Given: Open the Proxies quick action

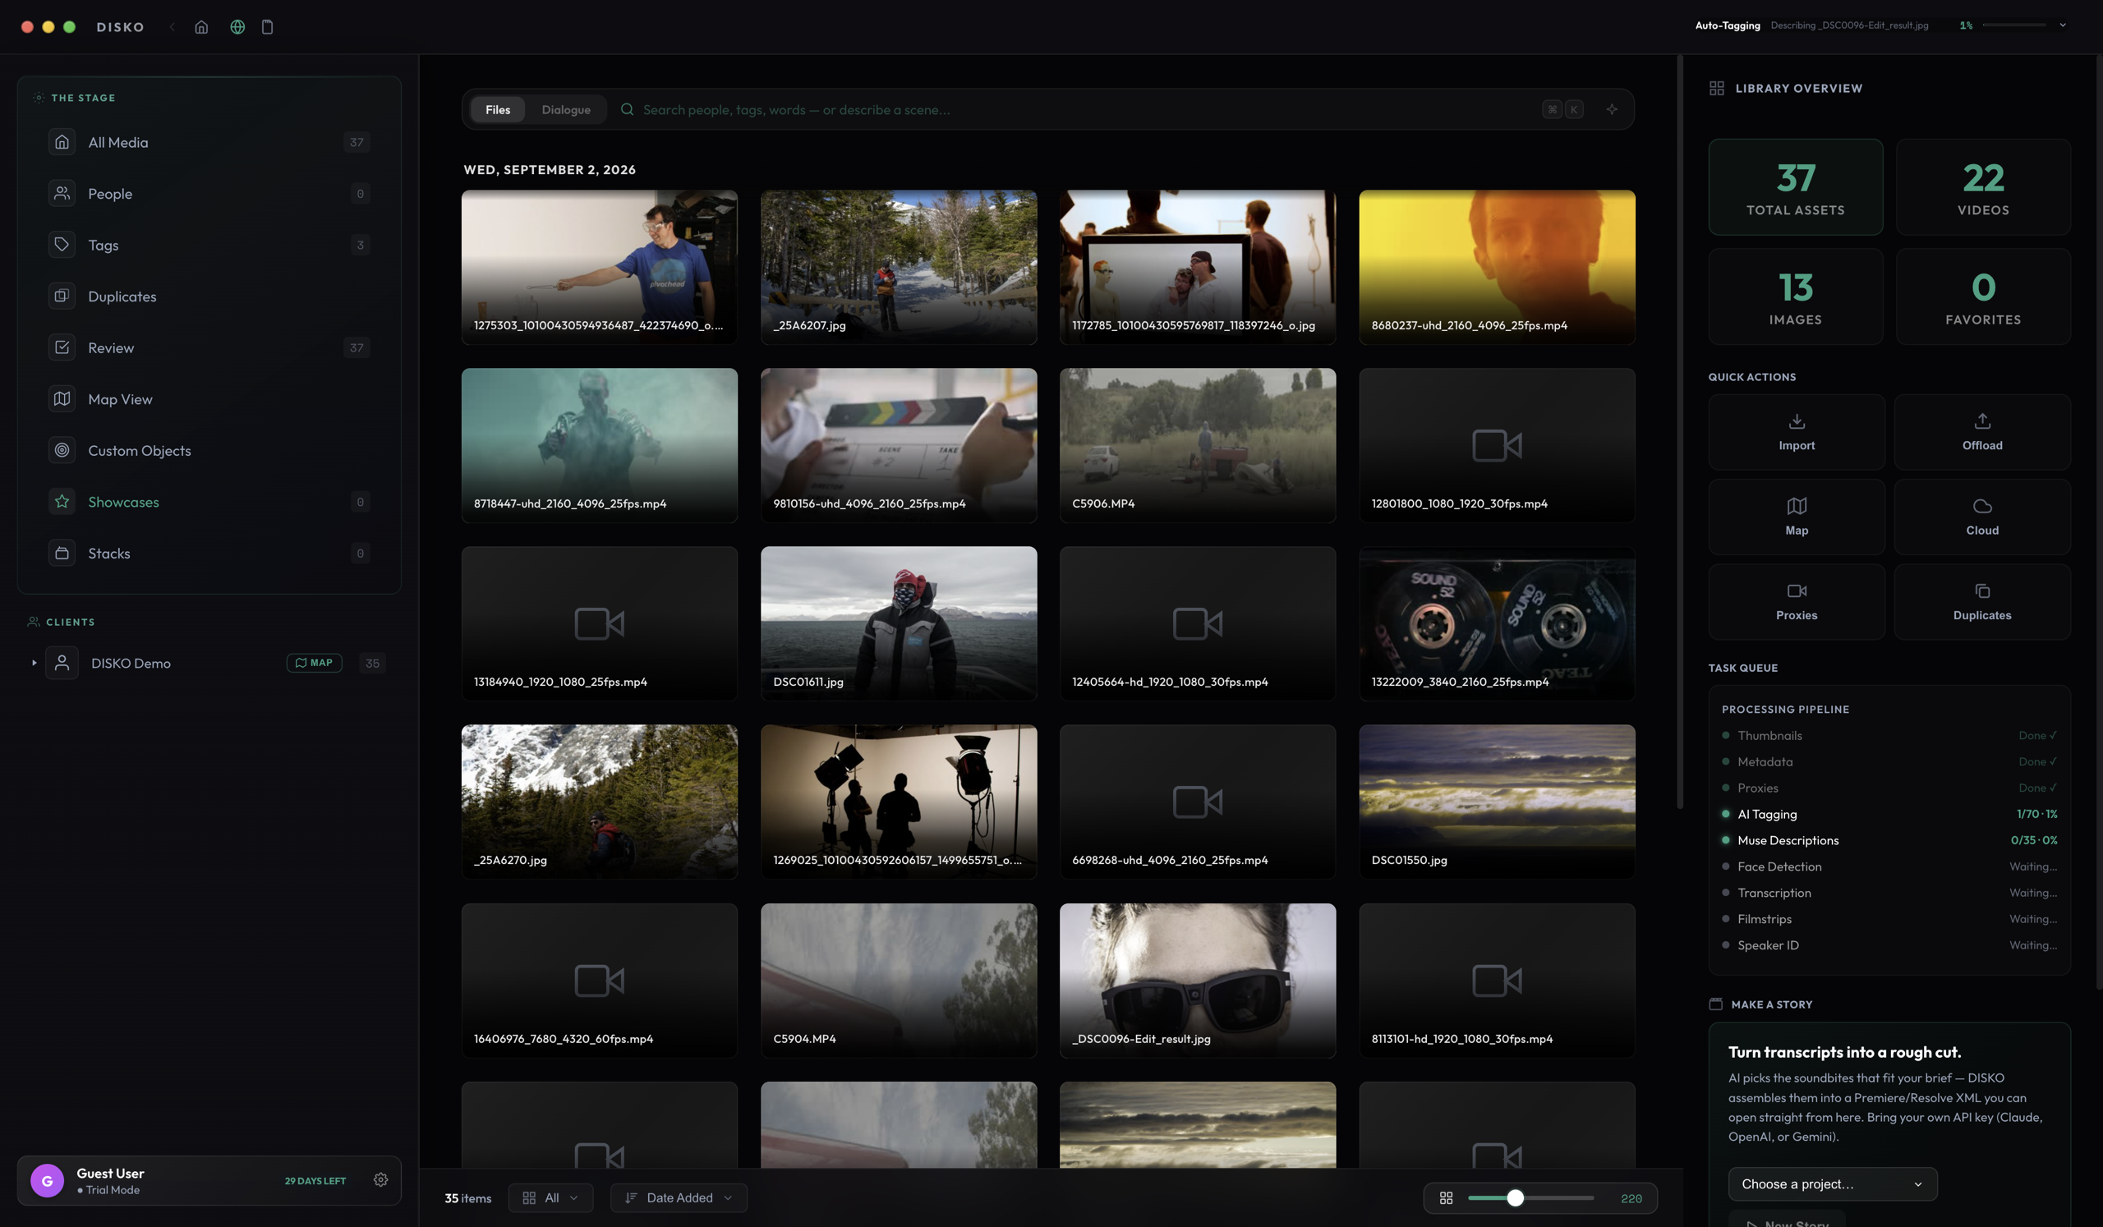Looking at the screenshot, I should click(1796, 602).
